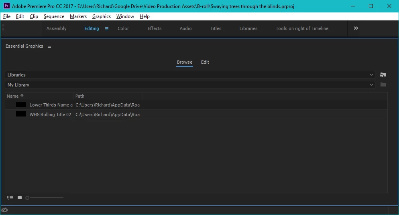Click path of WHS Rolling Title 02
The height and width of the screenshot is (215, 399).
point(108,115)
